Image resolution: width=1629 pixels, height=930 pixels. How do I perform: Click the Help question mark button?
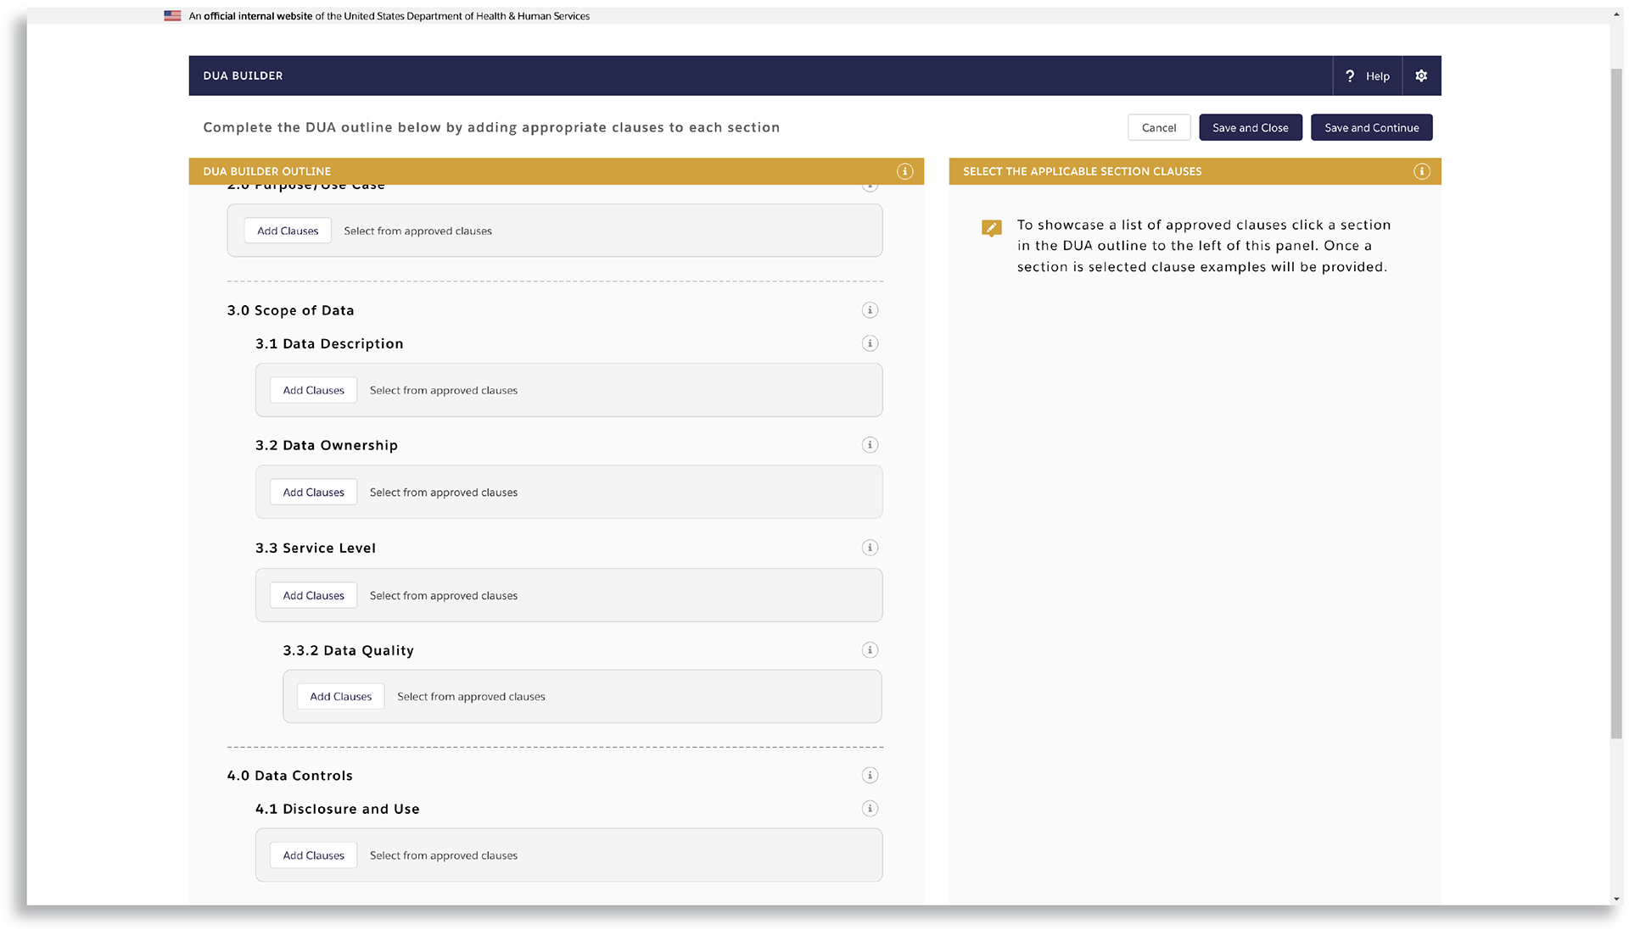pyautogui.click(x=1367, y=76)
